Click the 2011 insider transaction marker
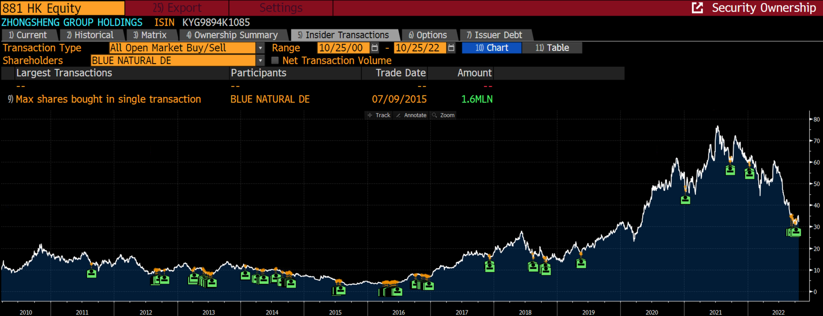This screenshot has width=823, height=316. tap(91, 273)
